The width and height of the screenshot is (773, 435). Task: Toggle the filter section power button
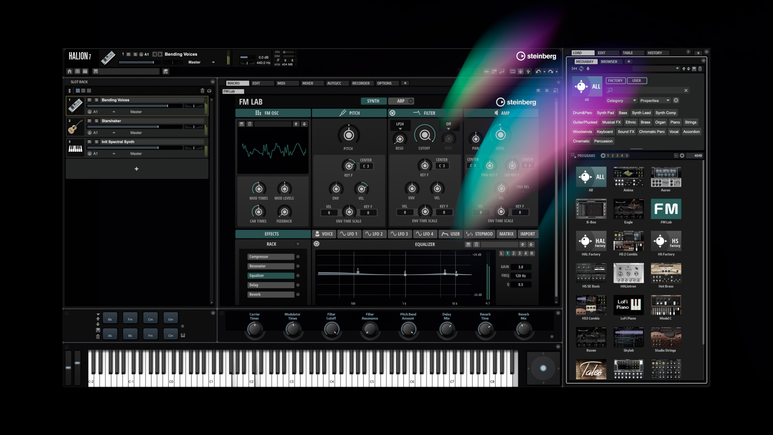click(392, 113)
